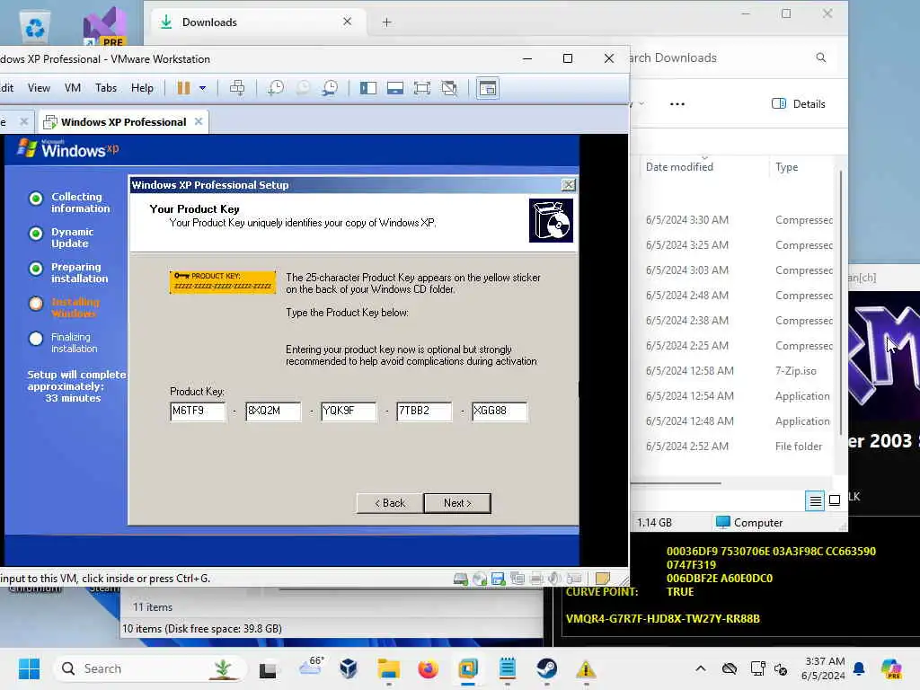Open VirtualBox from the taskbar

click(349, 668)
